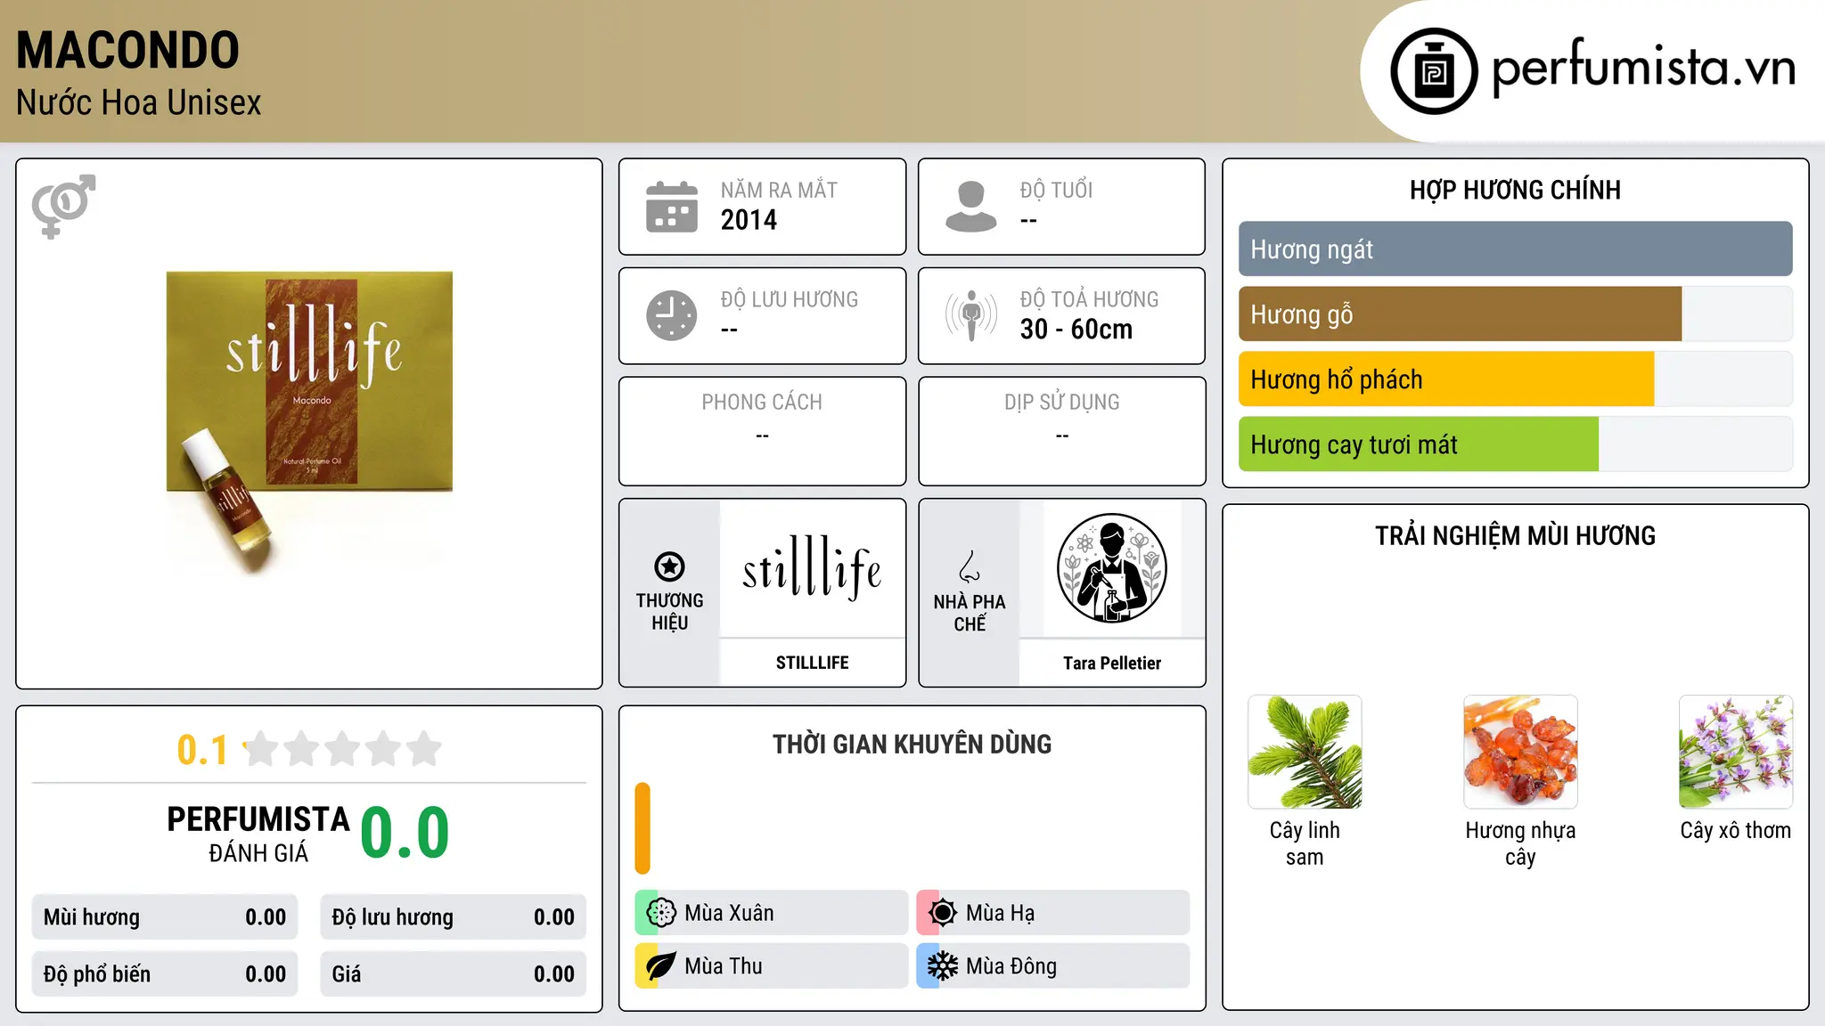Select the Cây linh sam note image
This screenshot has height=1026, width=1825.
pyautogui.click(x=1305, y=752)
